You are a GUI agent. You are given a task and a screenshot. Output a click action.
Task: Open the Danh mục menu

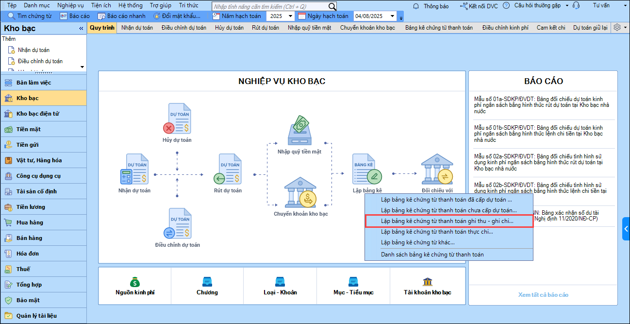click(x=36, y=6)
